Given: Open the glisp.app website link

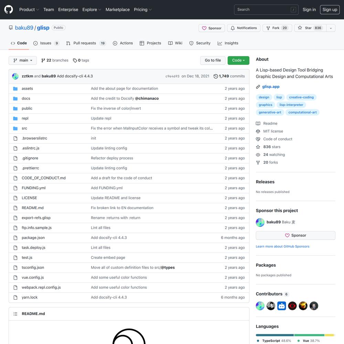Looking at the screenshot, I should [271, 87].
